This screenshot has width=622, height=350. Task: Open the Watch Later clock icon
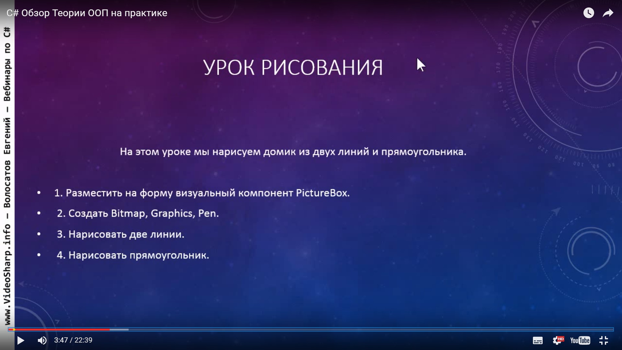click(x=589, y=13)
